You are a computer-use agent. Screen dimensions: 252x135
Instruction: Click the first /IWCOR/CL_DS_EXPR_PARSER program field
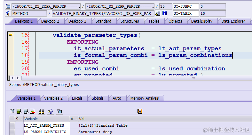(46, 6)
